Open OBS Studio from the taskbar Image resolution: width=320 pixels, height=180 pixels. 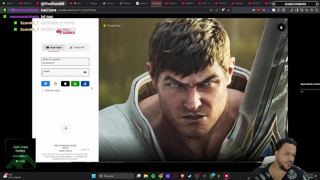point(197,176)
